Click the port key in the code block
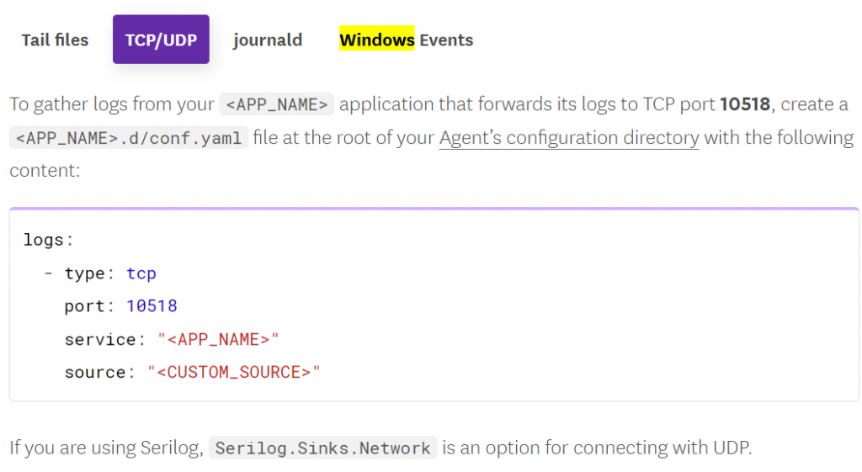The height and width of the screenshot is (472, 862). point(83,306)
